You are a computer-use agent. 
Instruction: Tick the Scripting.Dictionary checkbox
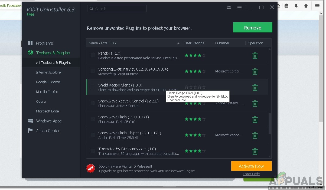coord(93,71)
